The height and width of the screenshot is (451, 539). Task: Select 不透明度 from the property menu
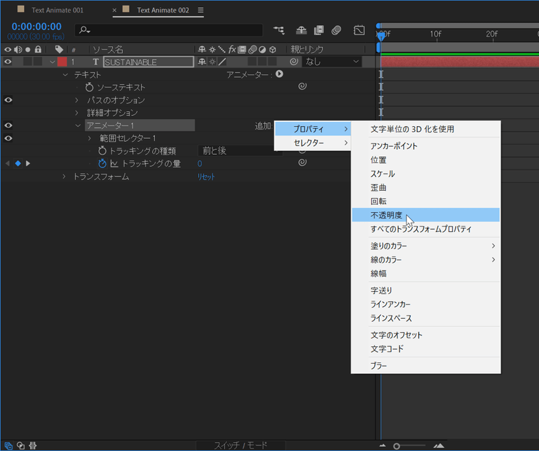coord(386,215)
